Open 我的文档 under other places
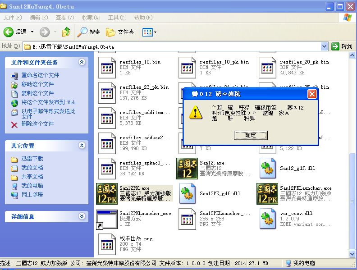This screenshot has width=357, height=270. [x=32, y=168]
